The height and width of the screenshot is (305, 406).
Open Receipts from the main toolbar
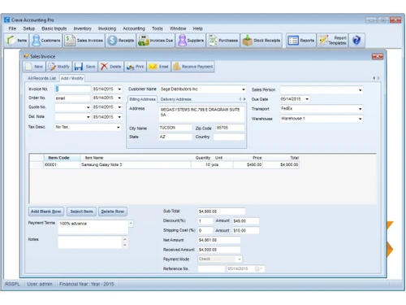[x=120, y=41]
